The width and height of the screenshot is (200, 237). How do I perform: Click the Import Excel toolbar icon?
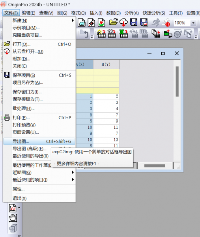click(123, 34)
